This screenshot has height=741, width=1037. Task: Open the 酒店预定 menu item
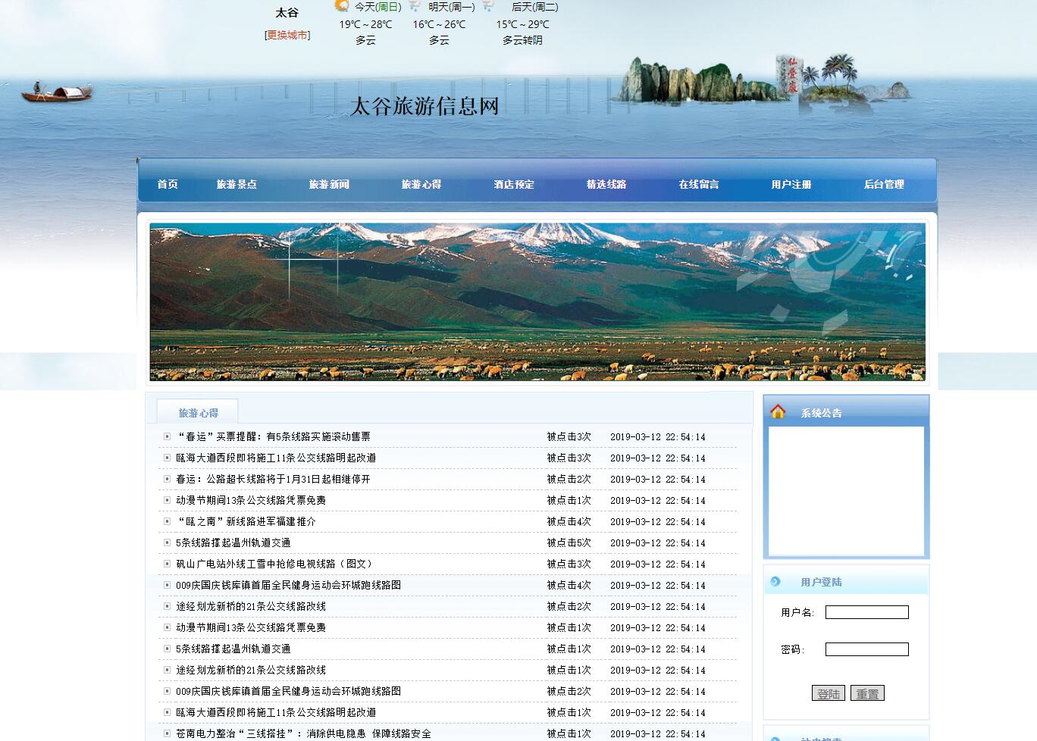point(512,184)
